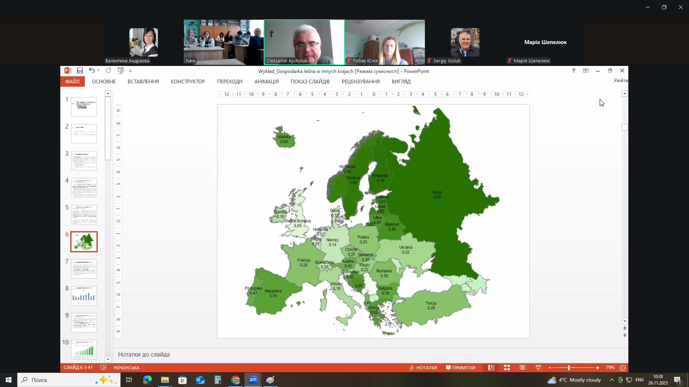The height and width of the screenshot is (387, 689).
Task: Fit slide to current window icon
Action: click(623, 368)
